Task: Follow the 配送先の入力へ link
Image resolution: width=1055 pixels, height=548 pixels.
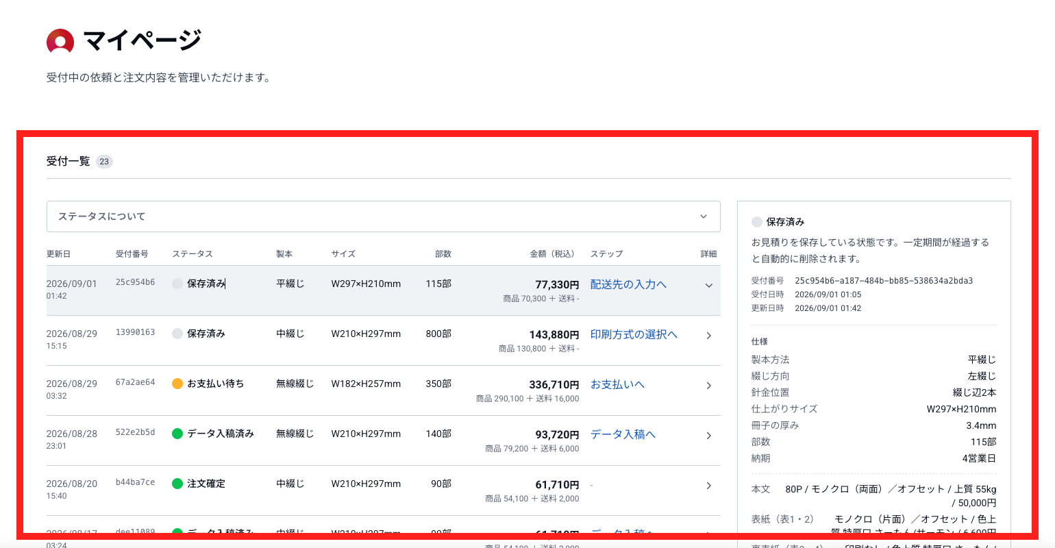Action: tap(628, 284)
